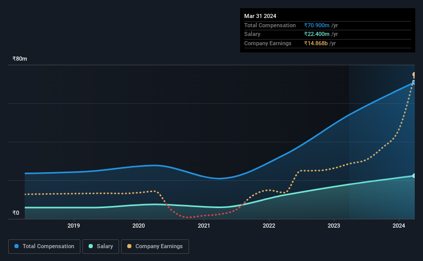Click the ₹0 y-axis label
Image resolution: width=423 pixels, height=261 pixels.
click(x=16, y=213)
